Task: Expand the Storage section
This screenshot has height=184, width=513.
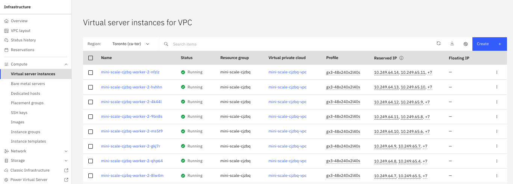Action: tap(66, 161)
